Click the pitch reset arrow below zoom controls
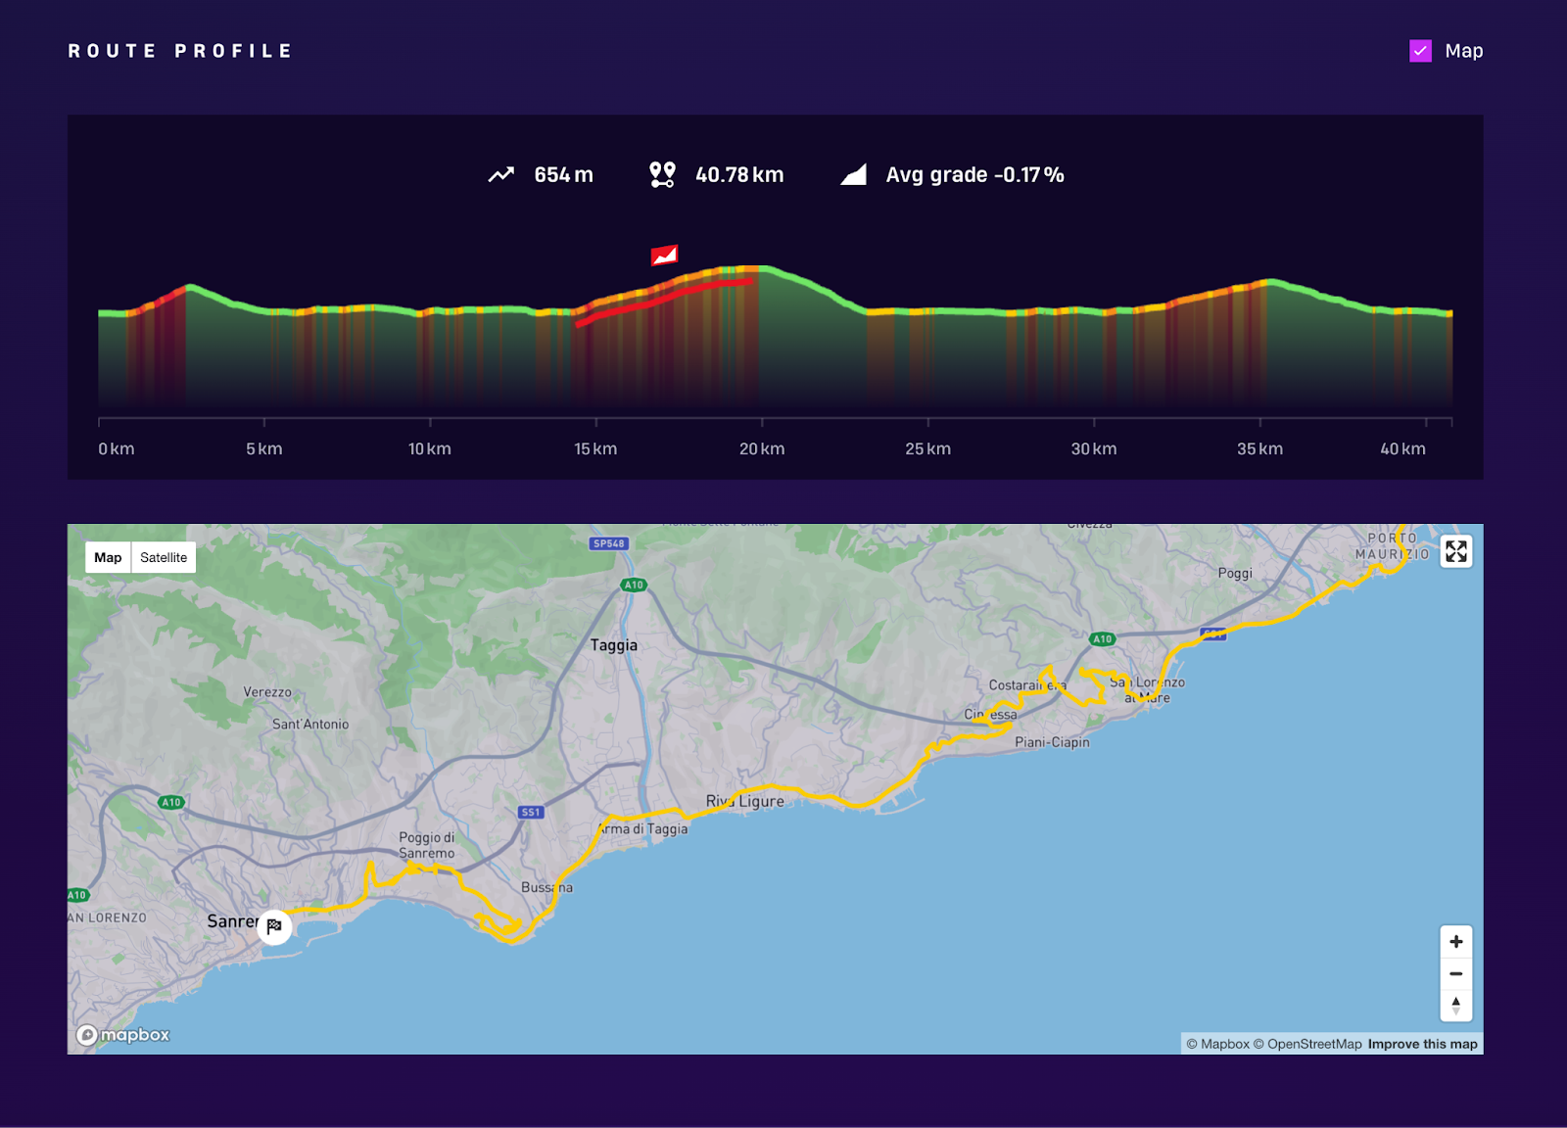This screenshot has height=1128, width=1567. (x=1456, y=1005)
